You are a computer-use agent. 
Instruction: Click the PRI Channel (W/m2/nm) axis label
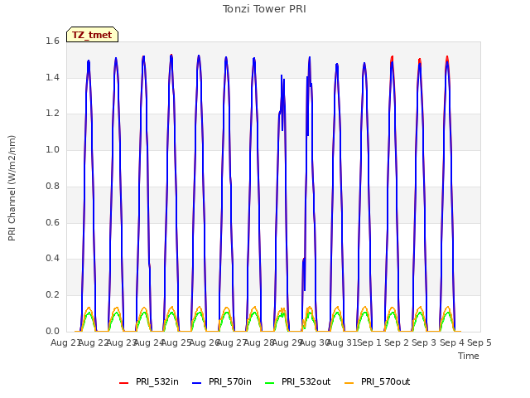(12, 188)
